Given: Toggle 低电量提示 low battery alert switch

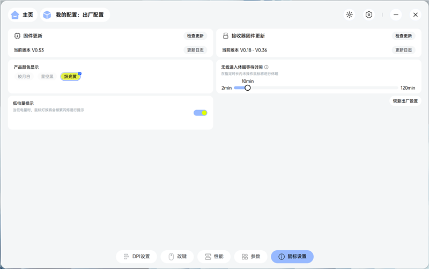Looking at the screenshot, I should click(x=200, y=113).
